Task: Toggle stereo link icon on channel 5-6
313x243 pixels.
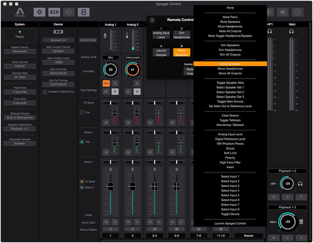Action: [177, 229]
